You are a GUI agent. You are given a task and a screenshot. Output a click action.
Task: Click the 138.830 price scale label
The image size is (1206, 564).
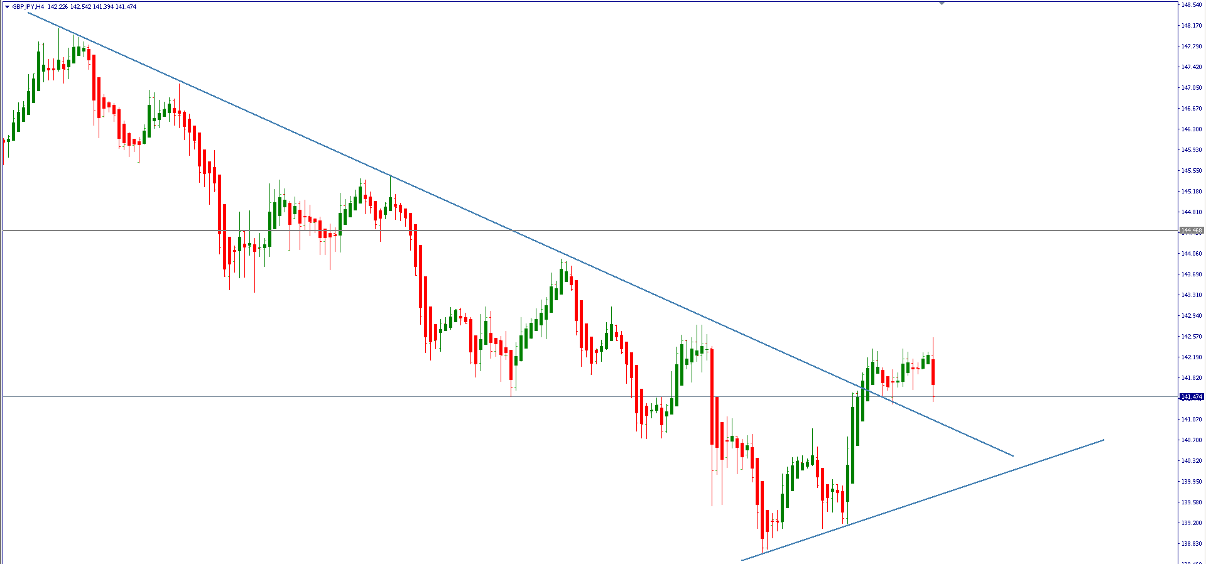point(1191,544)
